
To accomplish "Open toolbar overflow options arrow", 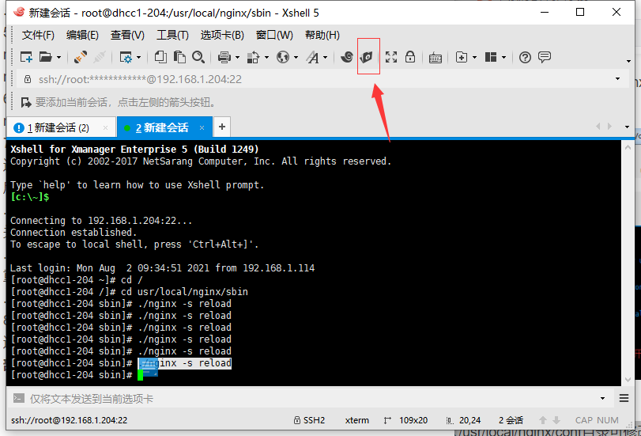I will click(628, 62).
